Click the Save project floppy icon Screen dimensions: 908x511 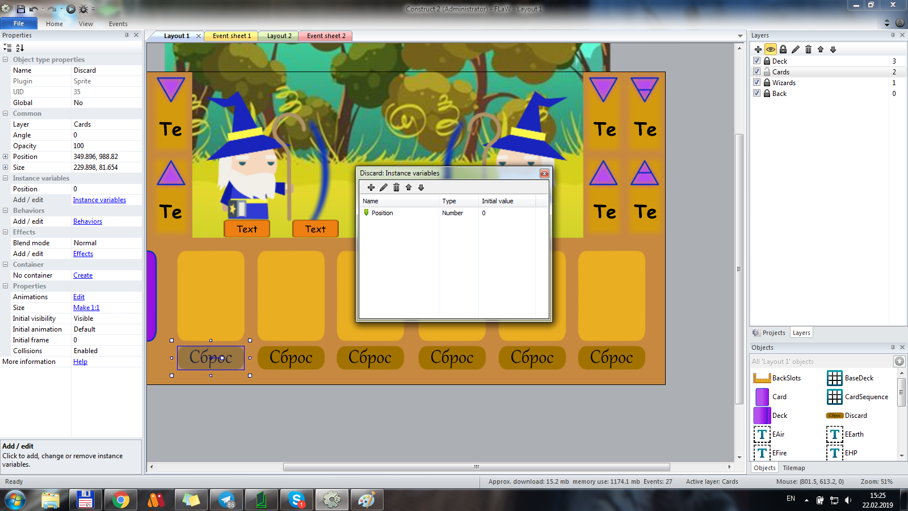point(21,9)
